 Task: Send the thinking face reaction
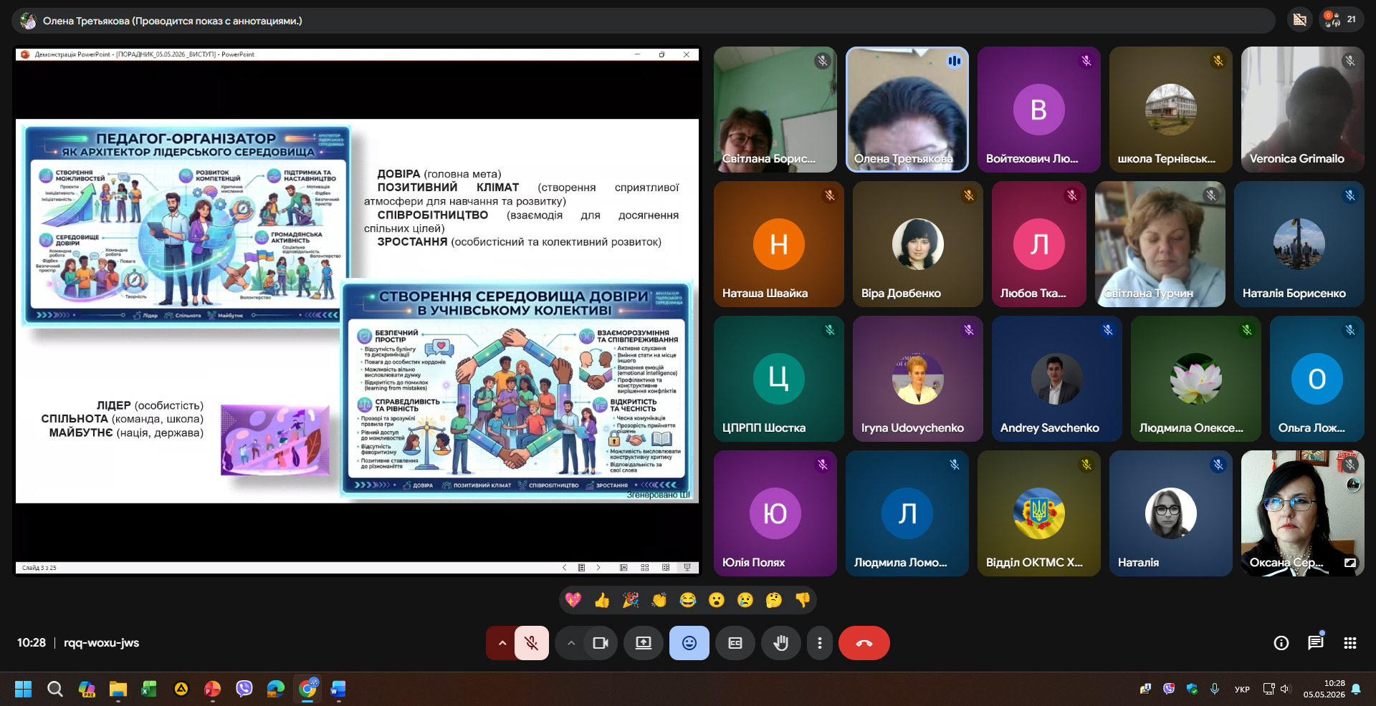pyautogui.click(x=774, y=600)
